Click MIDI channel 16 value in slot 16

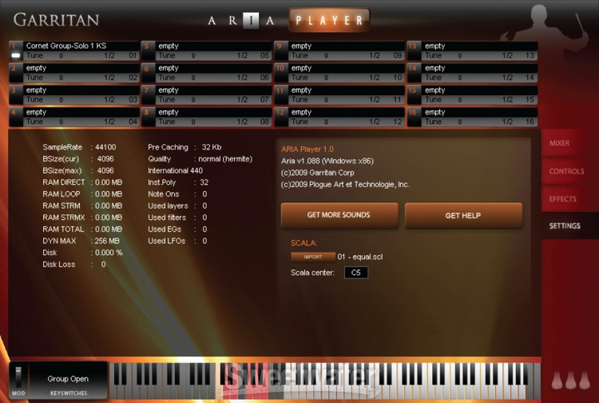(x=530, y=122)
